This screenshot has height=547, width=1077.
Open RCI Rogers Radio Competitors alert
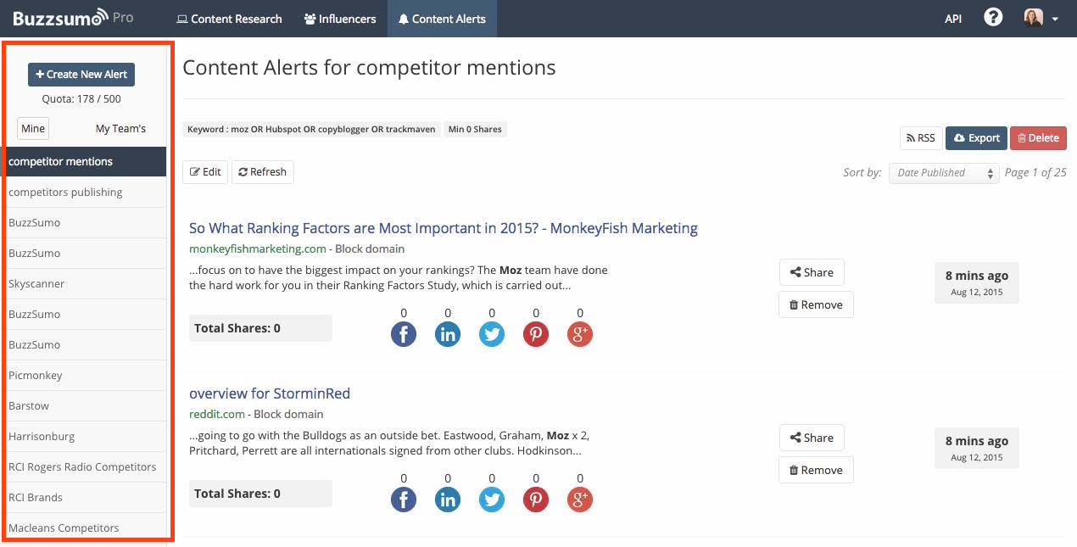point(85,466)
